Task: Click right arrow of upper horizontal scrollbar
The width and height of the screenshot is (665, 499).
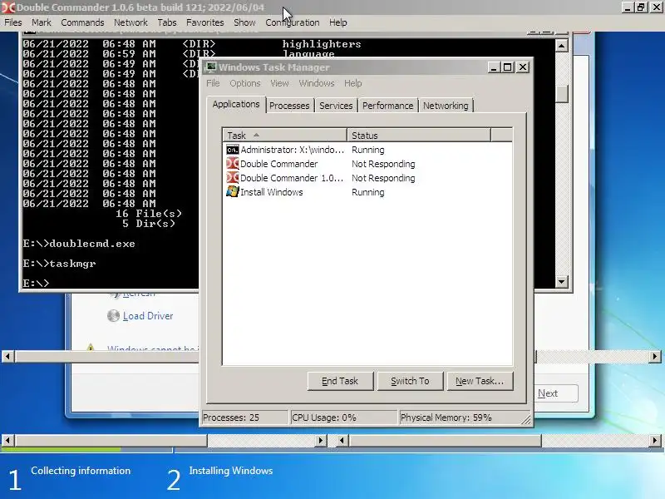Action: point(655,357)
